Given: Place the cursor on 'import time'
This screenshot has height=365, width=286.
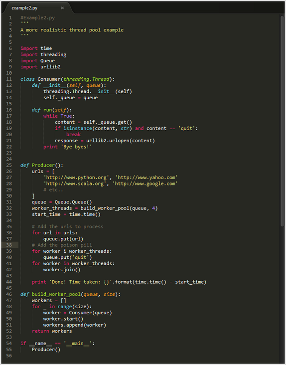Looking at the screenshot, I should click(36, 48).
